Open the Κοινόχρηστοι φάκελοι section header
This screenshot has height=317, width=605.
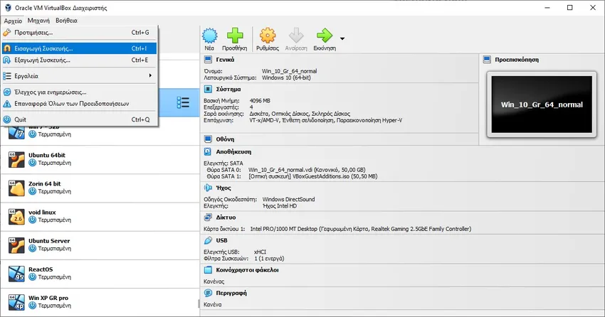coord(247,270)
